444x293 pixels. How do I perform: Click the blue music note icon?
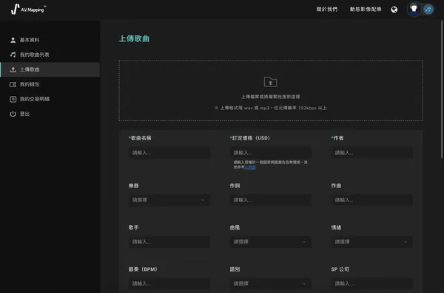(428, 10)
